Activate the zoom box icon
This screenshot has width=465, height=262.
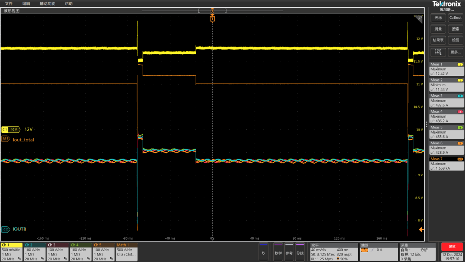point(438,52)
